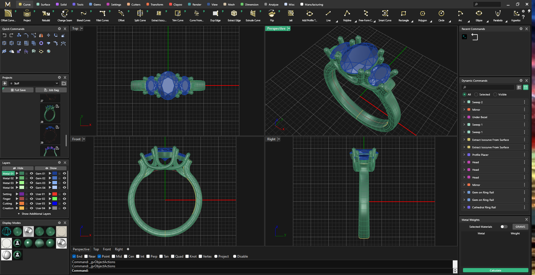Select the Extrude Curve tool
The height and width of the screenshot is (275, 535).
[253, 15]
